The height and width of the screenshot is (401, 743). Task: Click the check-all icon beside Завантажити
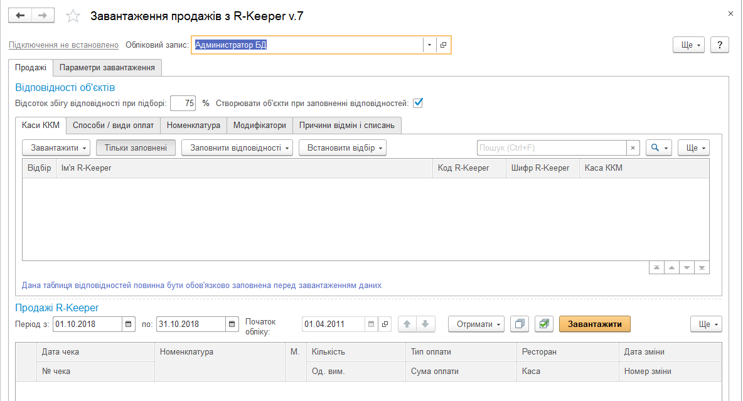tap(543, 324)
